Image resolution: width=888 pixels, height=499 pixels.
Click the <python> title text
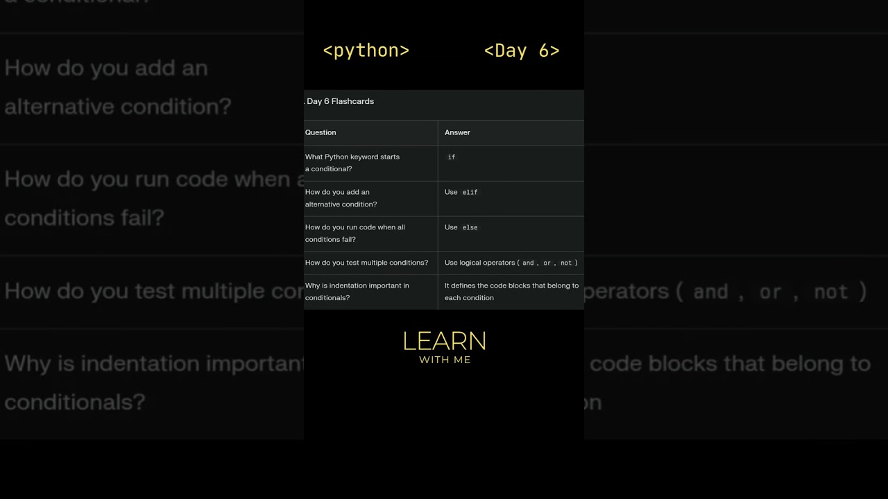click(x=366, y=51)
